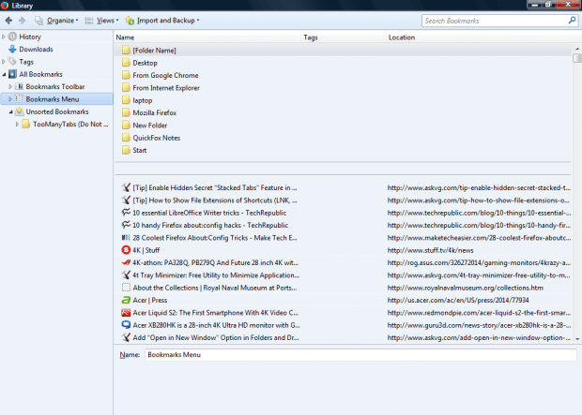Click the Back arrow in the toolbar
This screenshot has height=415, width=582.
click(x=8, y=21)
